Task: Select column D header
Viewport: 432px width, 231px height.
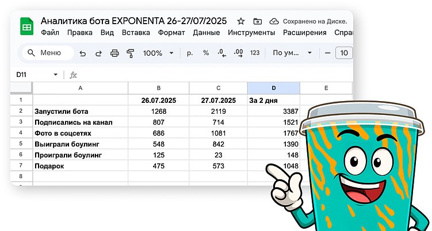Action: pyautogui.click(x=274, y=88)
